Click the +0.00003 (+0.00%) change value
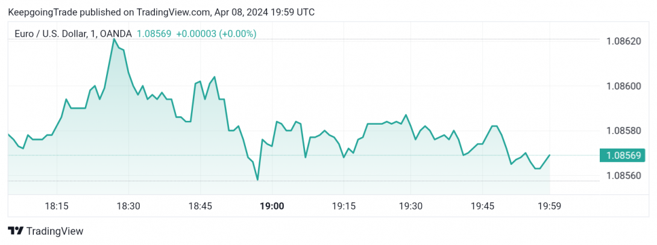 [x=216, y=34]
